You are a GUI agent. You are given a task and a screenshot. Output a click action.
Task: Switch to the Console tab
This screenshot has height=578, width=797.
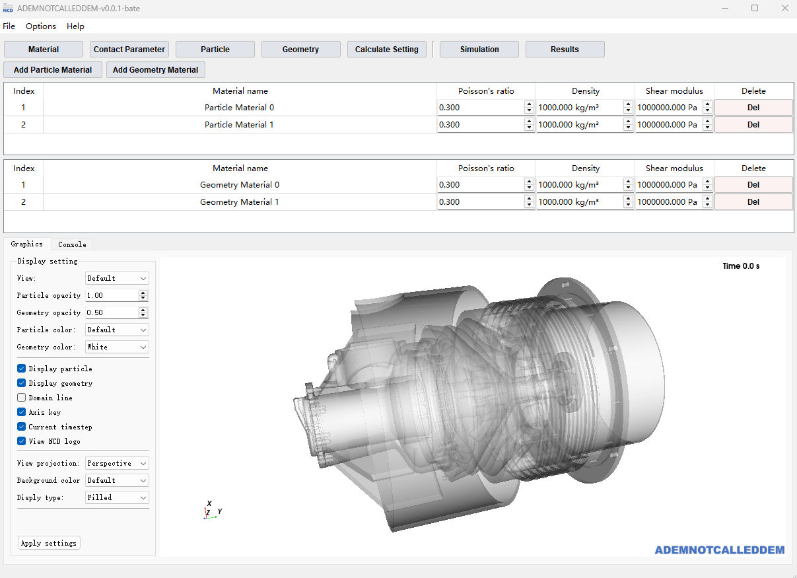click(72, 244)
